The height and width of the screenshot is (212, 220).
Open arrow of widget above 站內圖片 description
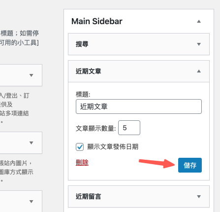(31, 143)
